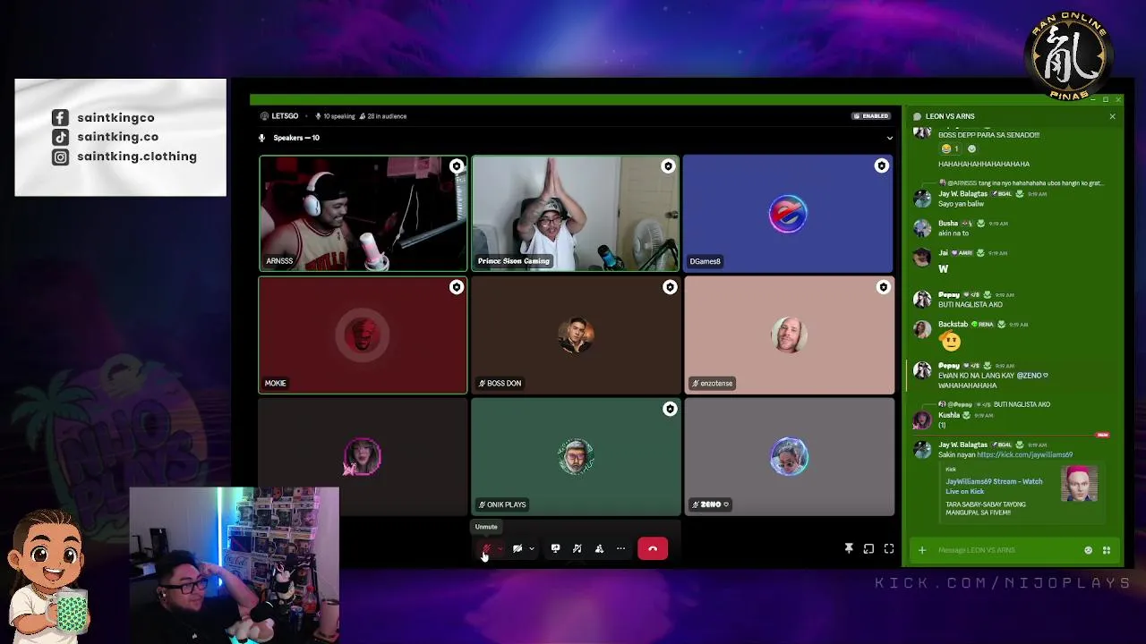Select MOKIE speaker tile
1146x644 pixels.
click(x=363, y=335)
